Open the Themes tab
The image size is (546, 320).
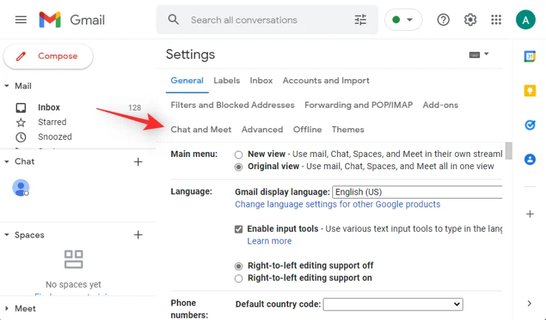pos(348,129)
